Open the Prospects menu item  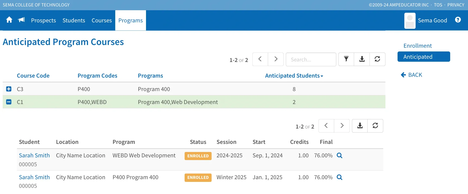(x=43, y=20)
